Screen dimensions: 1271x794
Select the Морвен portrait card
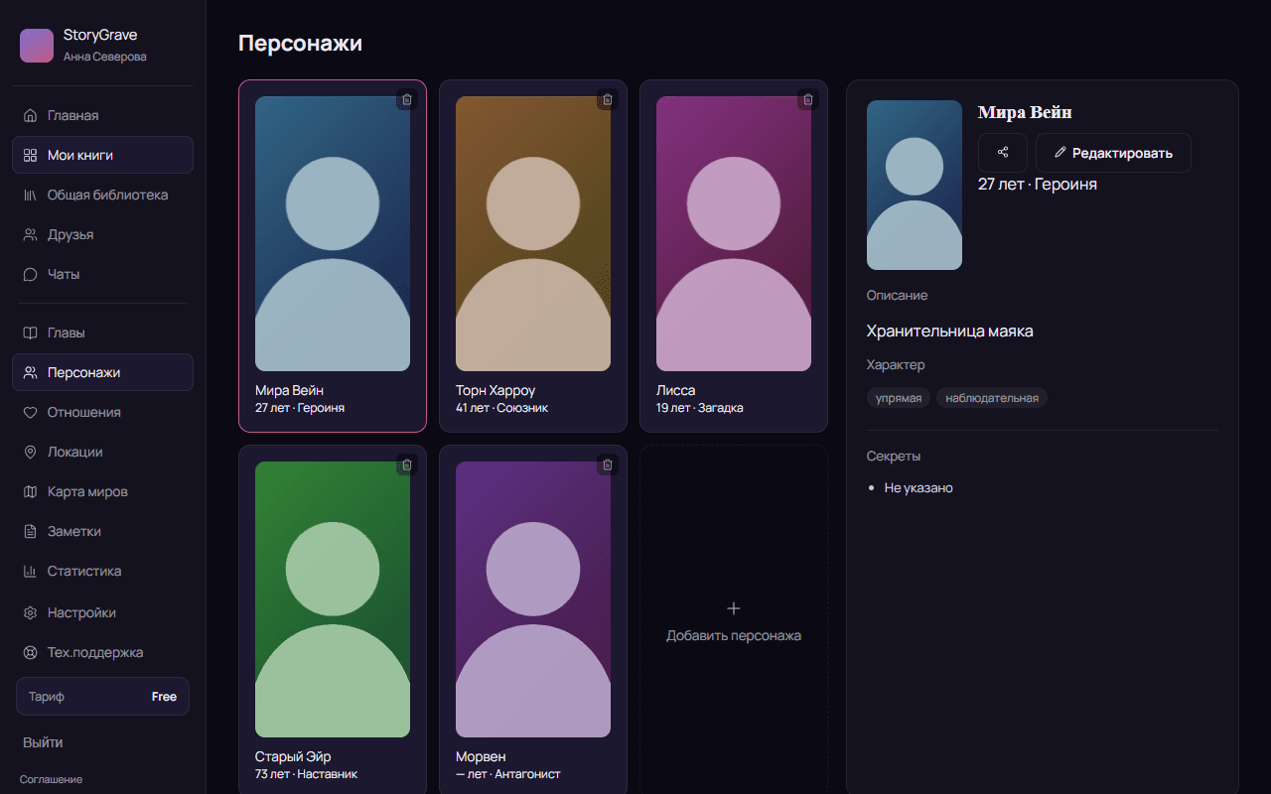[x=533, y=599]
